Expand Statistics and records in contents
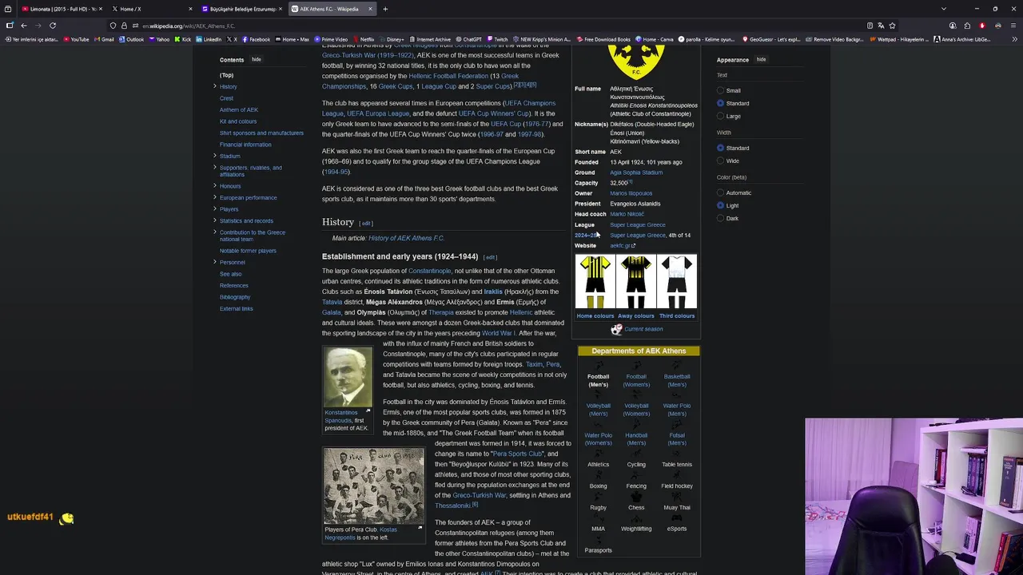1023x575 pixels. tap(214, 220)
